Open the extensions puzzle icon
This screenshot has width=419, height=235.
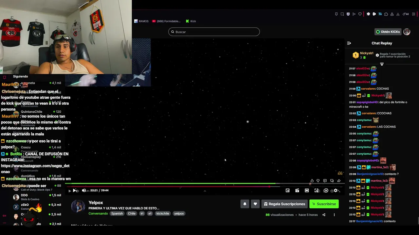coord(386,14)
